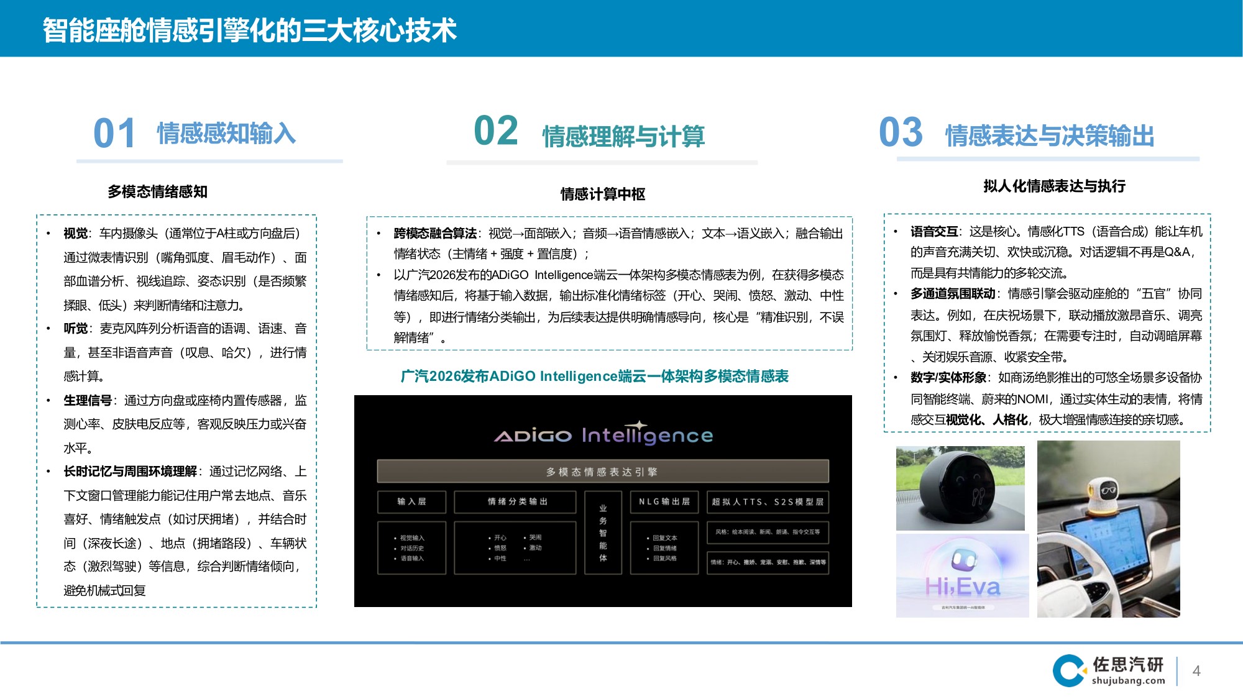Viewport: 1243px width, 699px height.
Task: Click the ADiGO Intelligence logo in the diagram
Action: click(603, 433)
